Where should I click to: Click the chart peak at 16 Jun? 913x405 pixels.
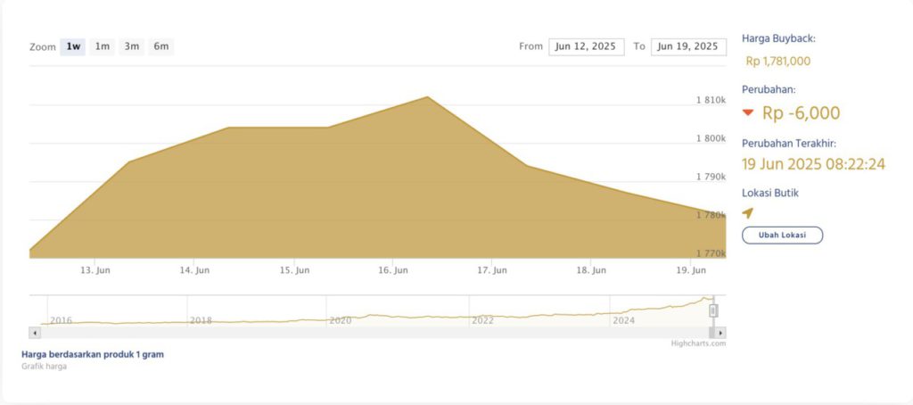(429, 96)
